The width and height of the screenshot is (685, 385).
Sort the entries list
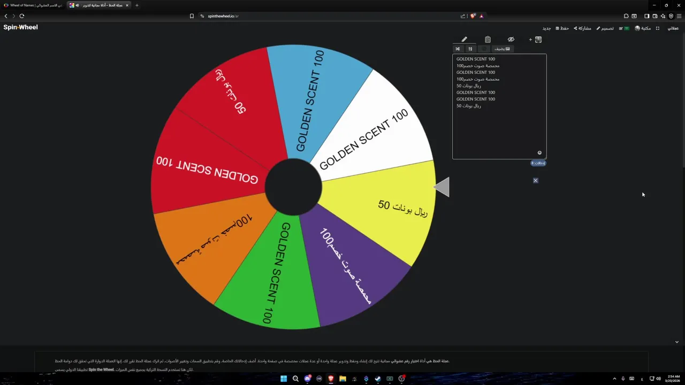(470, 49)
